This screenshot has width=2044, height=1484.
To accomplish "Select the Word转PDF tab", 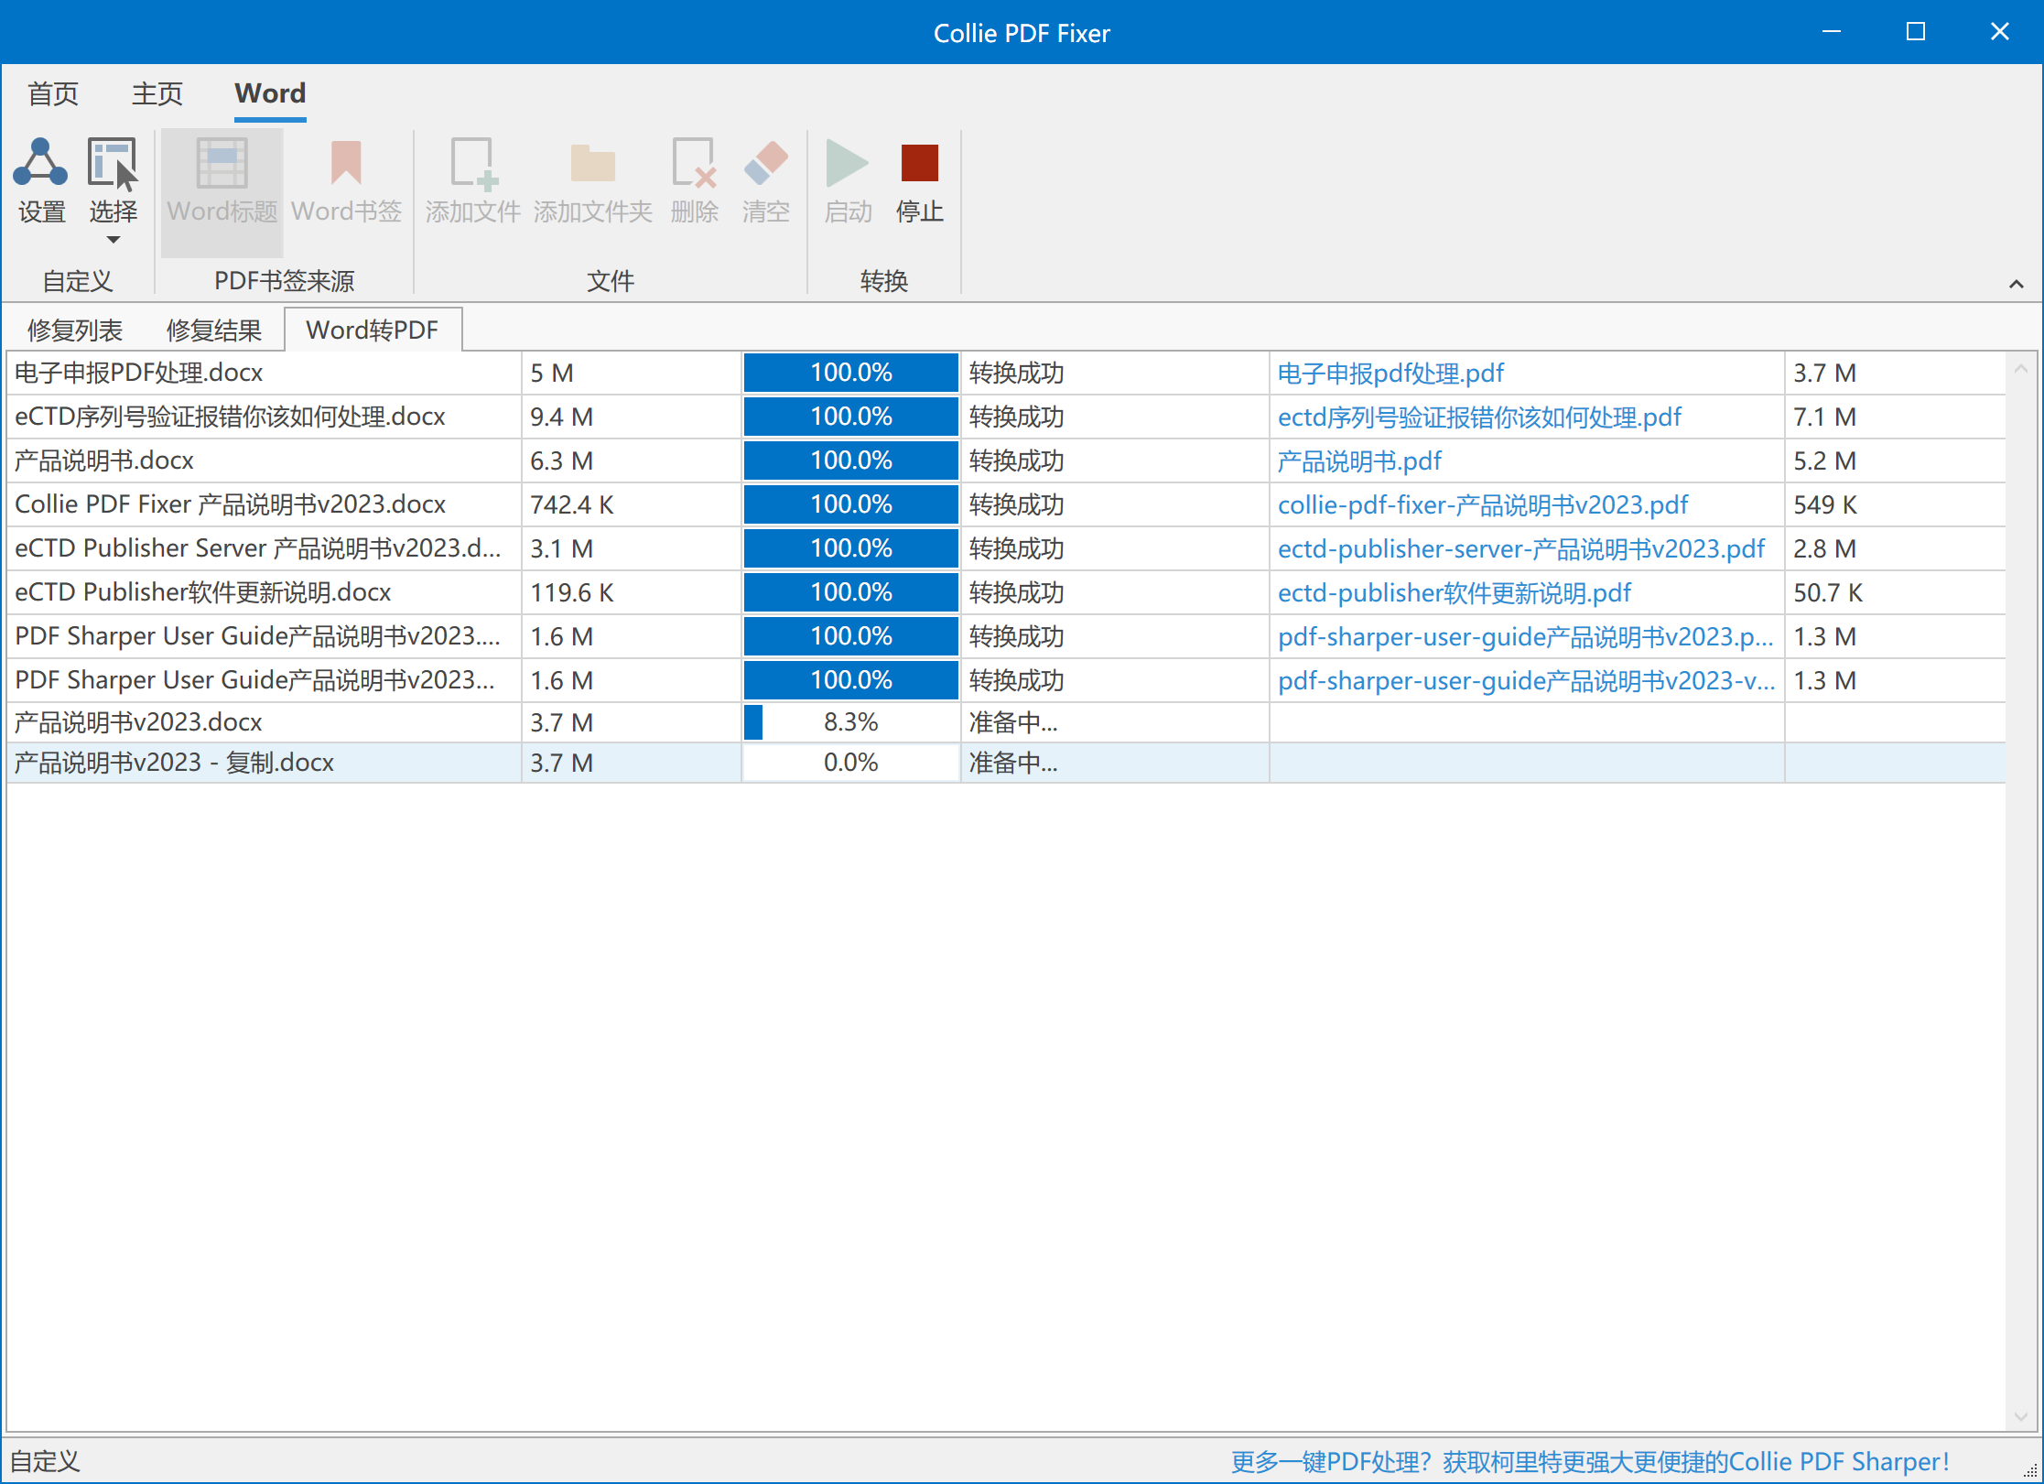I will click(373, 330).
